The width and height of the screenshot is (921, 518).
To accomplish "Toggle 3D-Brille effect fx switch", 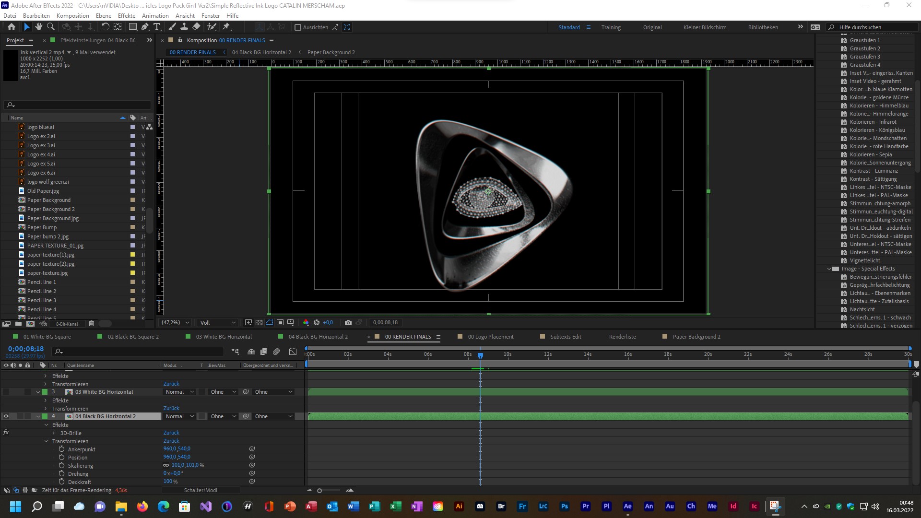I will pos(6,433).
